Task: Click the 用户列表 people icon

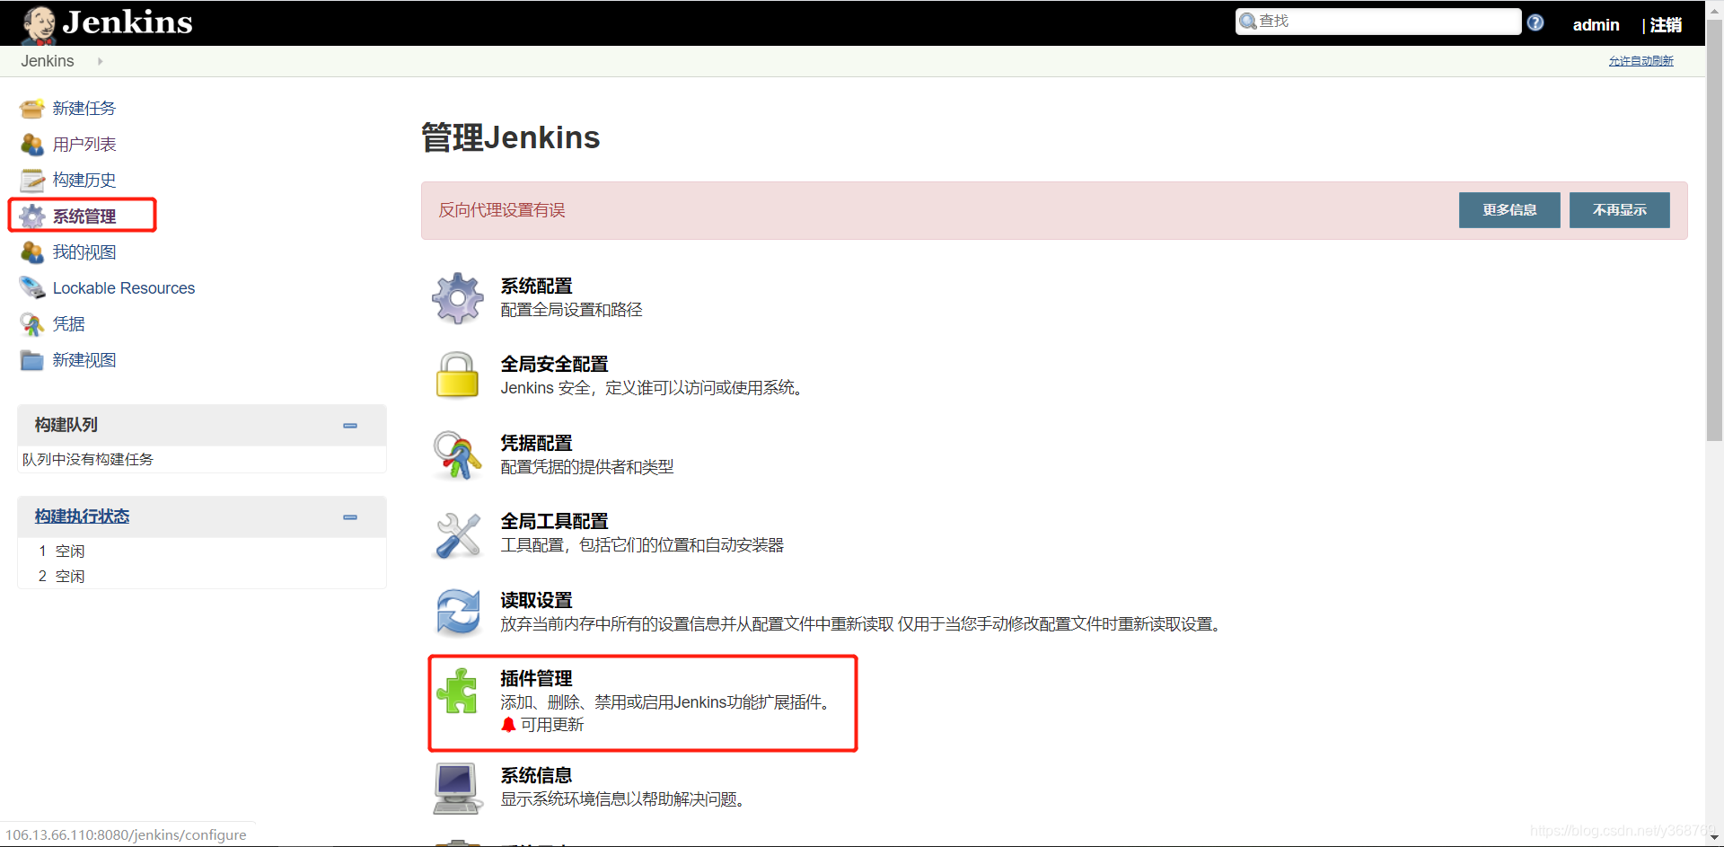Action: 32,145
